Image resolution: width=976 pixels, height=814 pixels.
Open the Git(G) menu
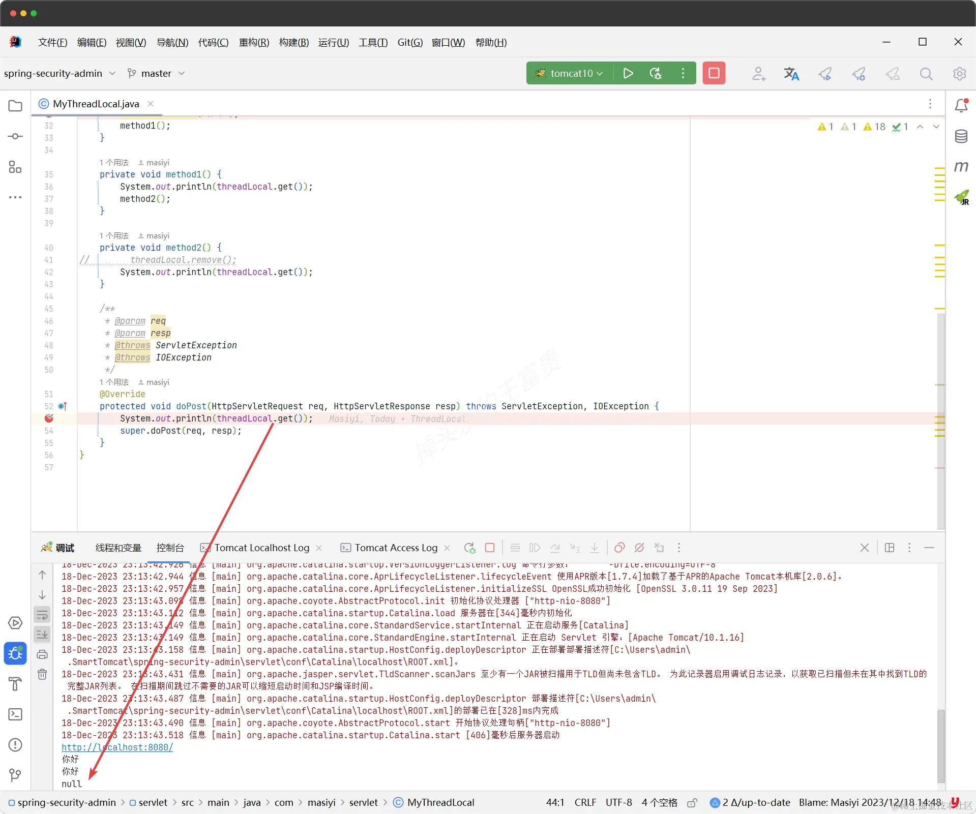[x=410, y=42]
